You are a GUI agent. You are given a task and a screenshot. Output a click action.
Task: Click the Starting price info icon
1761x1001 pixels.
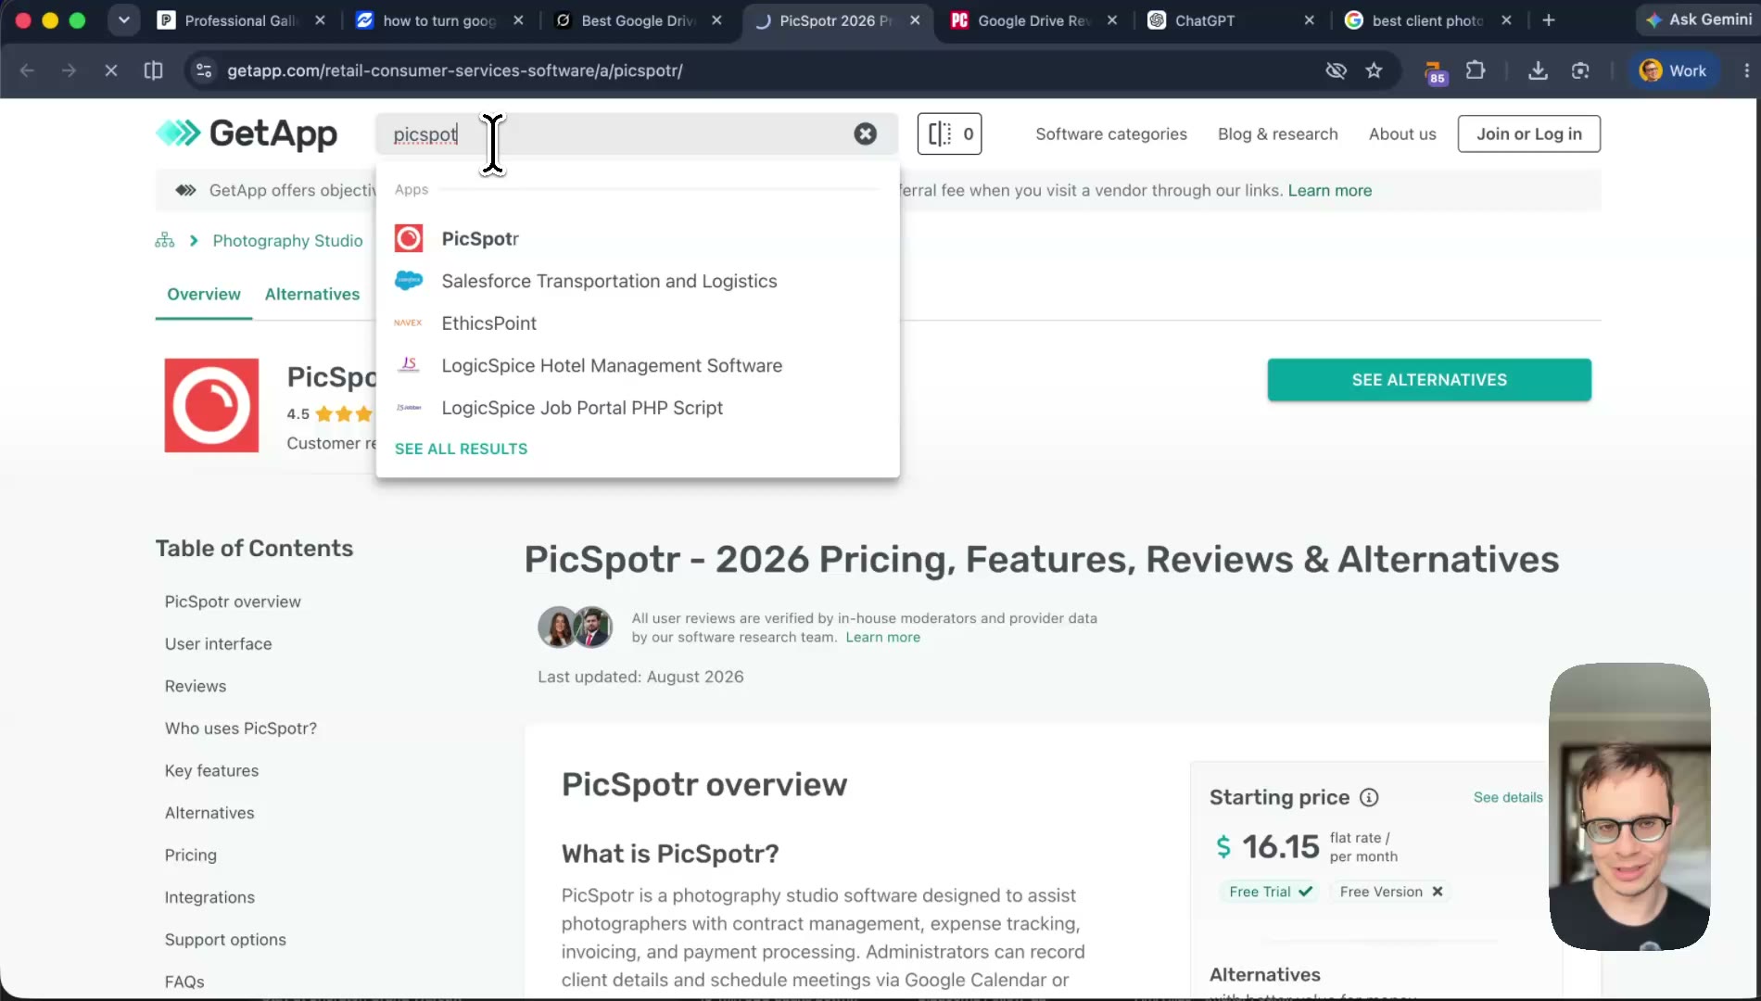point(1369,798)
